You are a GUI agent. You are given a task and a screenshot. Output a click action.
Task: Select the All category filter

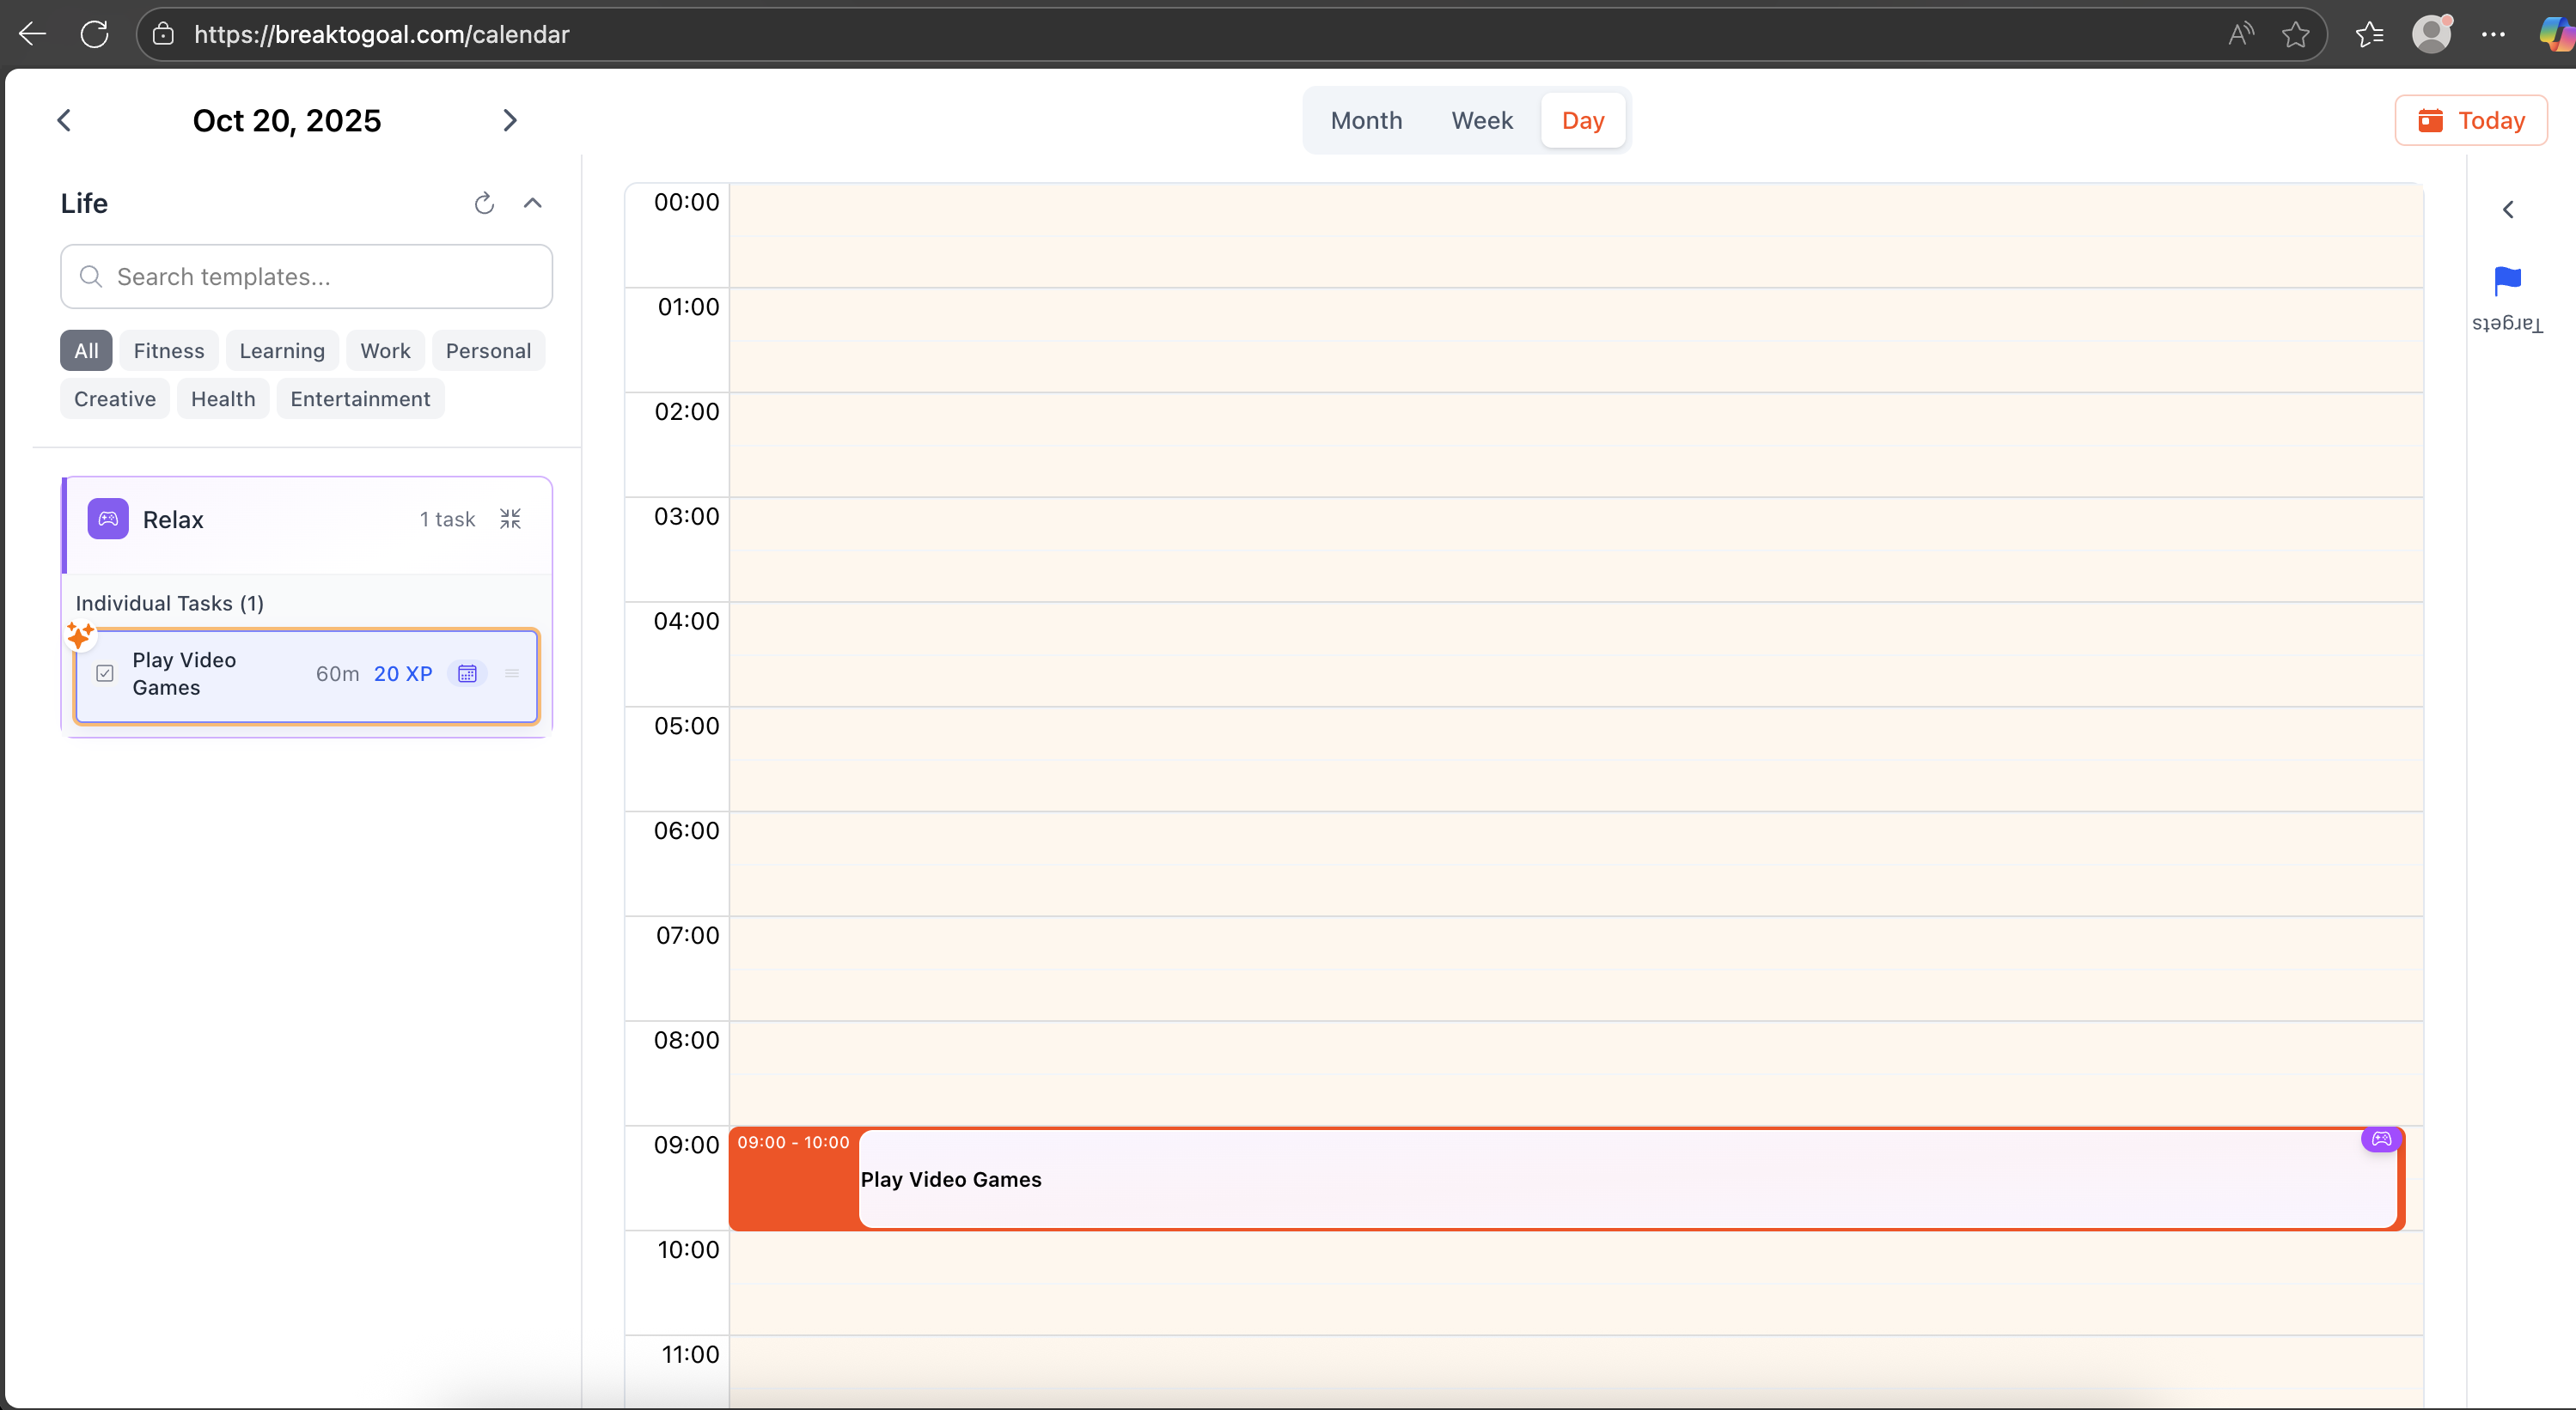(x=86, y=350)
